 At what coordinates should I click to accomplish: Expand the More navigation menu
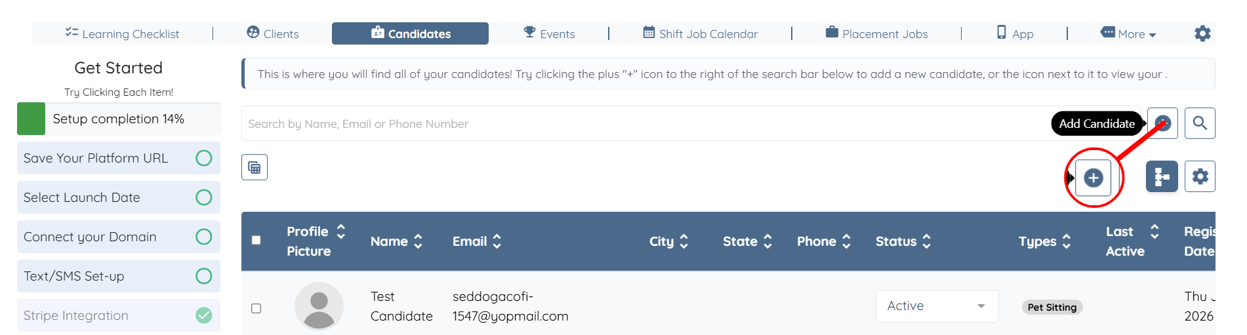1129,33
